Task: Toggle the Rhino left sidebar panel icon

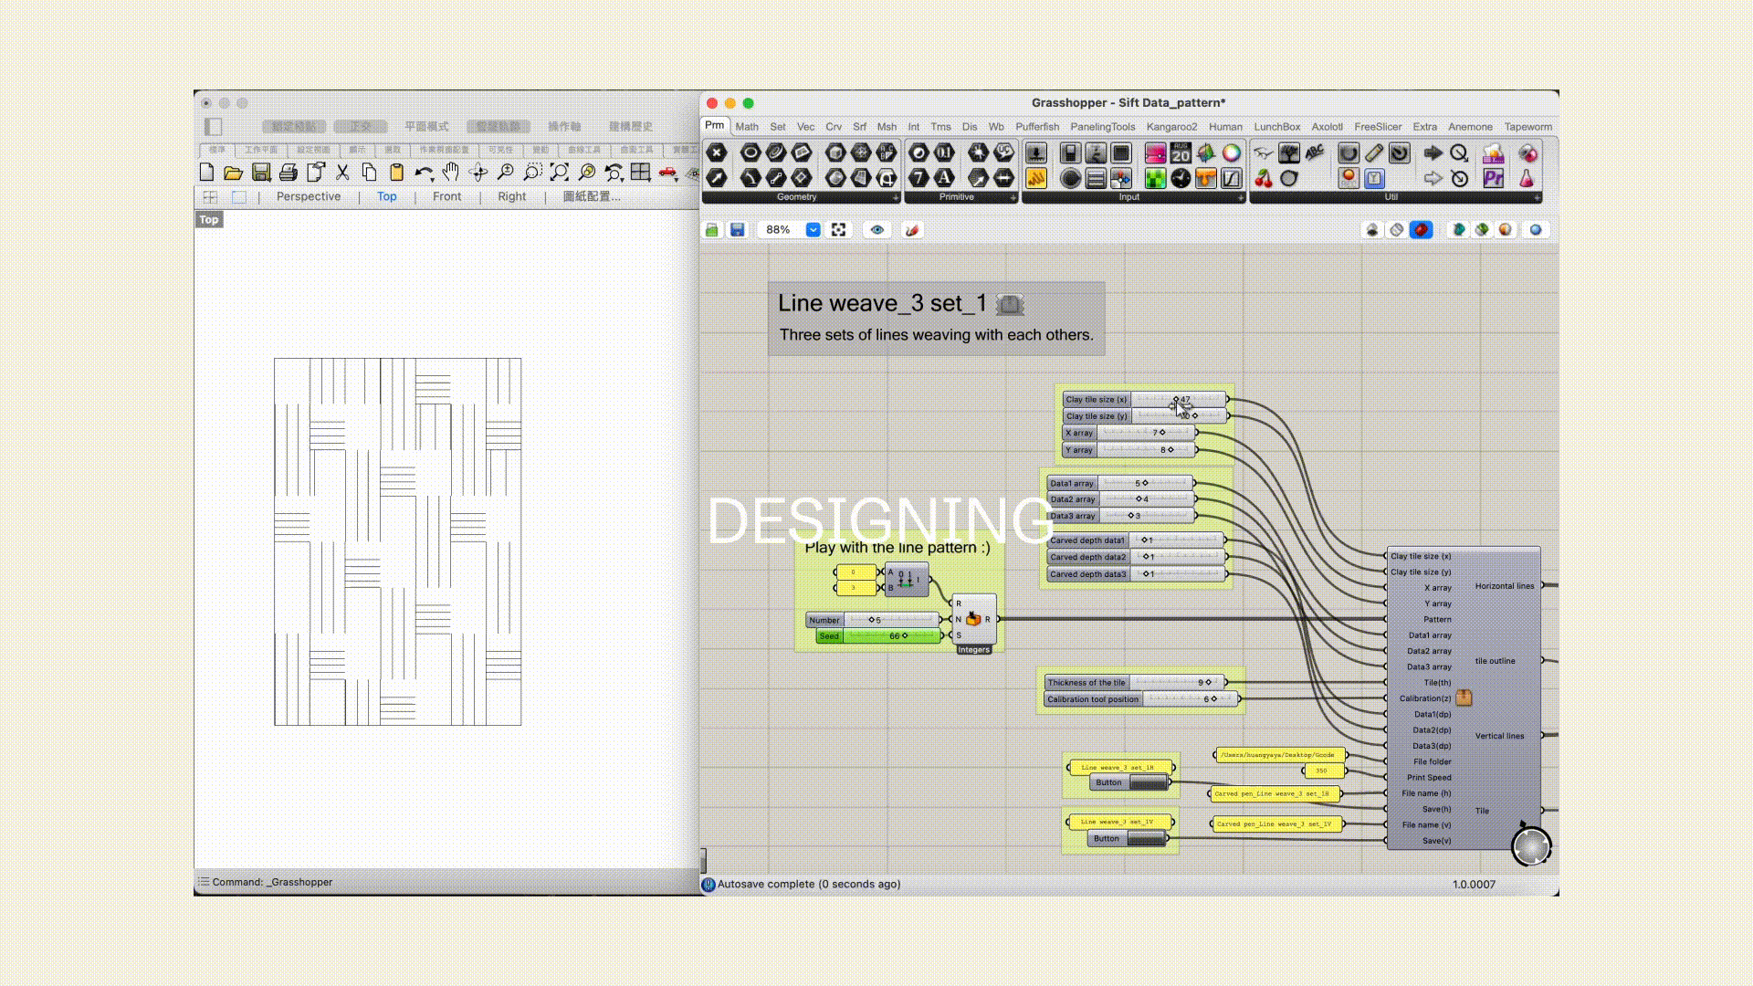Action: pyautogui.click(x=213, y=127)
